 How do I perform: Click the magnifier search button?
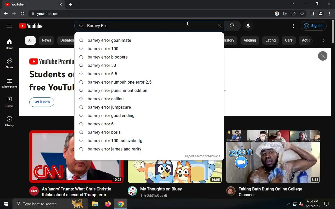coord(232,26)
